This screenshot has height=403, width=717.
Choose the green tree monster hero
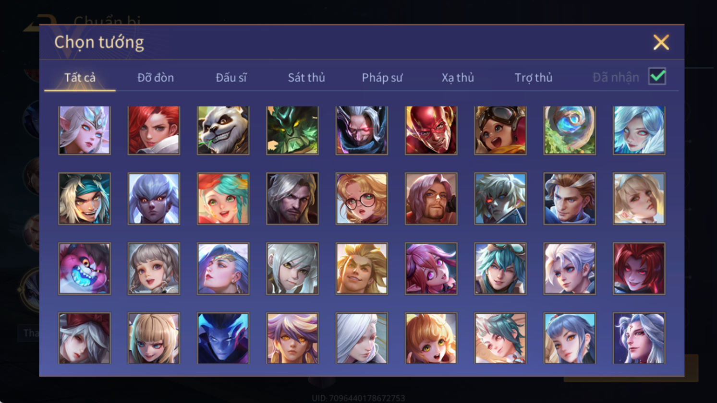(x=292, y=130)
